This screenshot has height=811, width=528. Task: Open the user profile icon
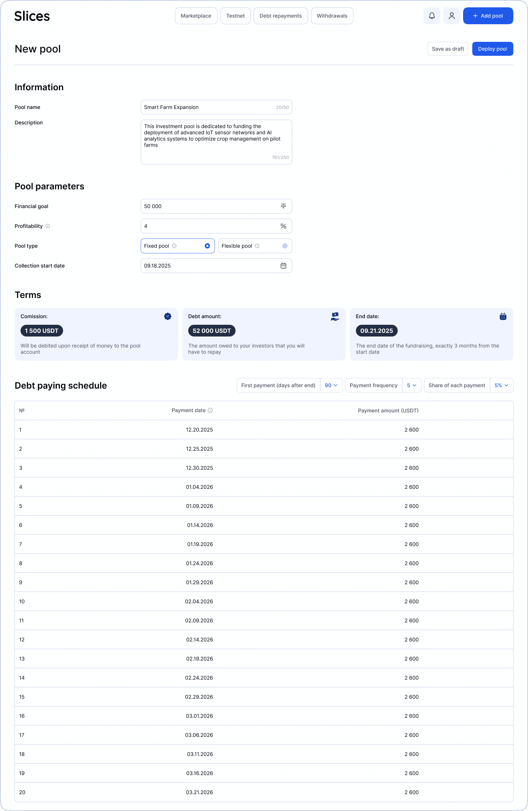point(451,16)
